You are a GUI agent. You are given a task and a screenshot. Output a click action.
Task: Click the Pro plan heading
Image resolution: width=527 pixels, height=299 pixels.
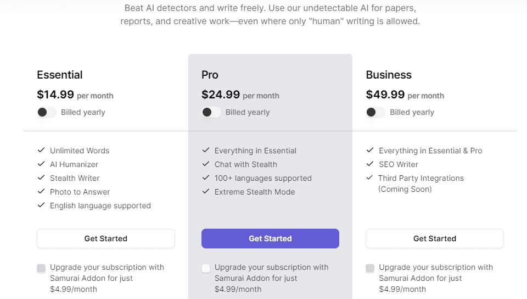[210, 75]
